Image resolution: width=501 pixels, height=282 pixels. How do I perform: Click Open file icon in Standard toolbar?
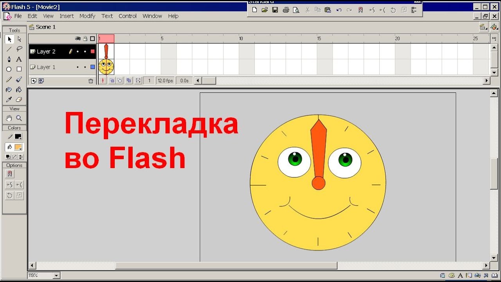(x=265, y=10)
